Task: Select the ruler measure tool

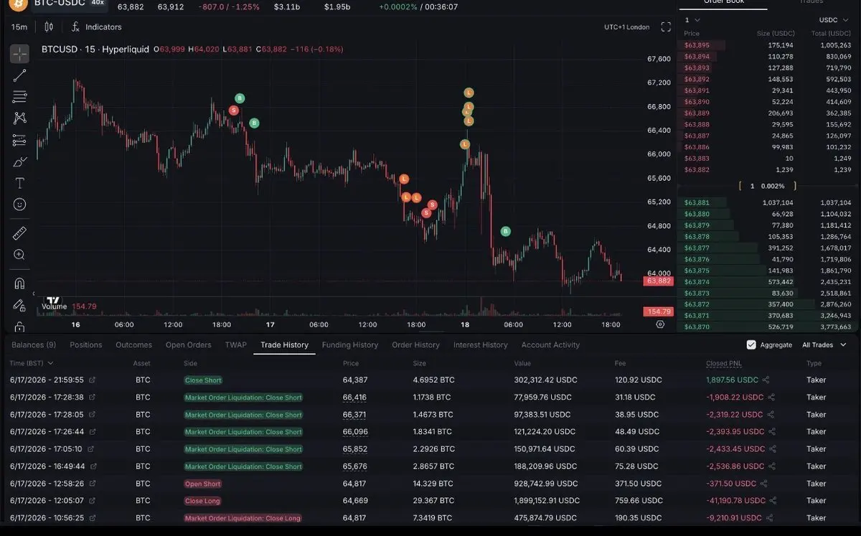Action: [x=19, y=233]
